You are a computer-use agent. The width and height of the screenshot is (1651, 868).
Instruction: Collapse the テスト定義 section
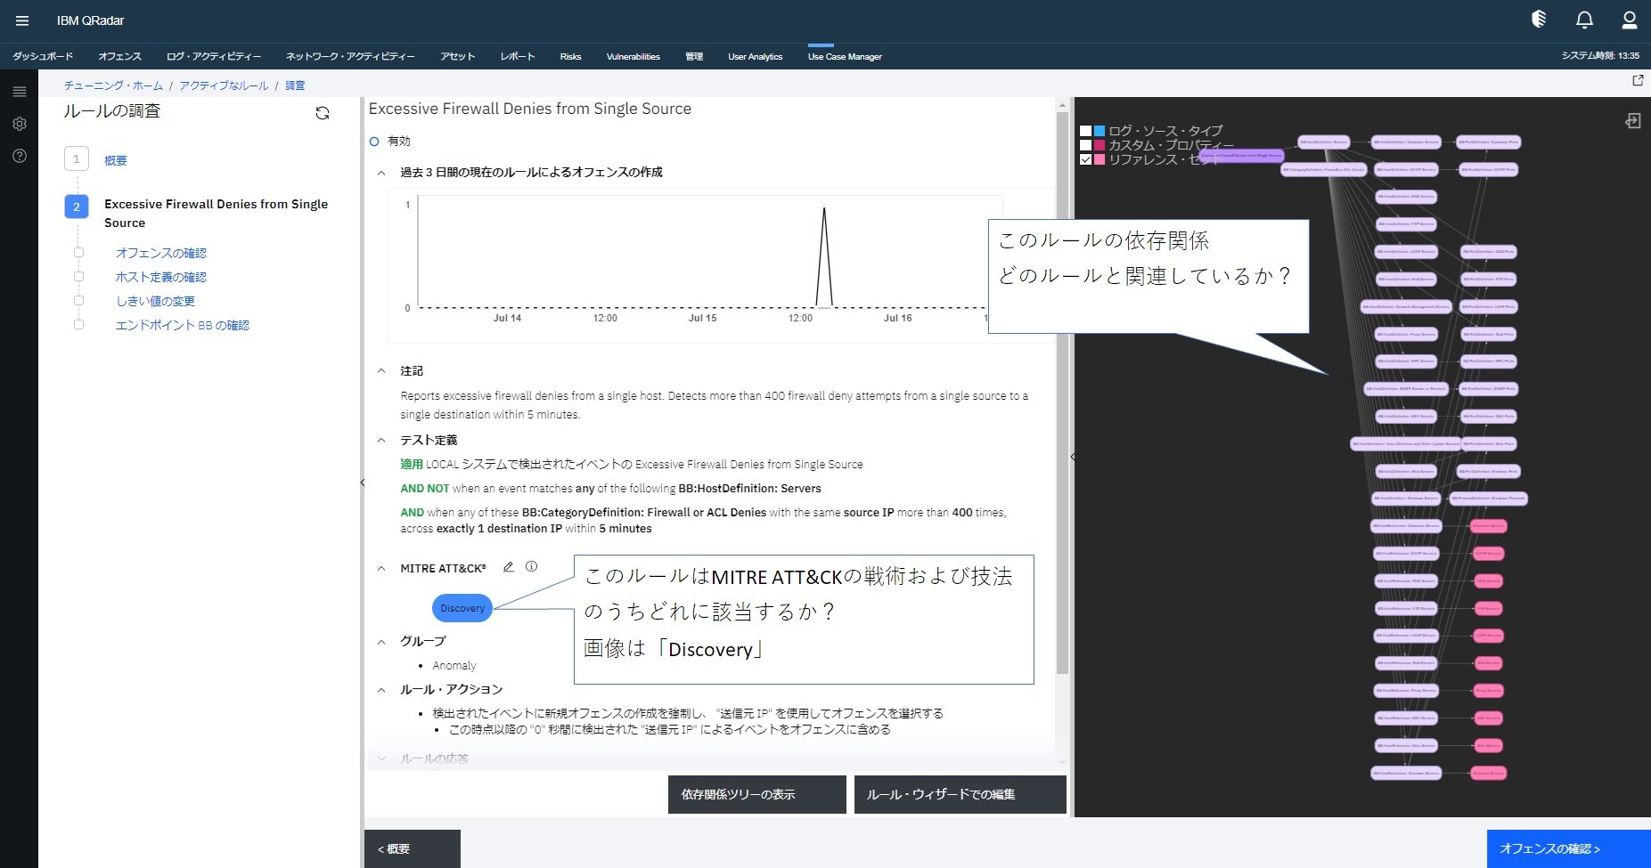point(381,441)
